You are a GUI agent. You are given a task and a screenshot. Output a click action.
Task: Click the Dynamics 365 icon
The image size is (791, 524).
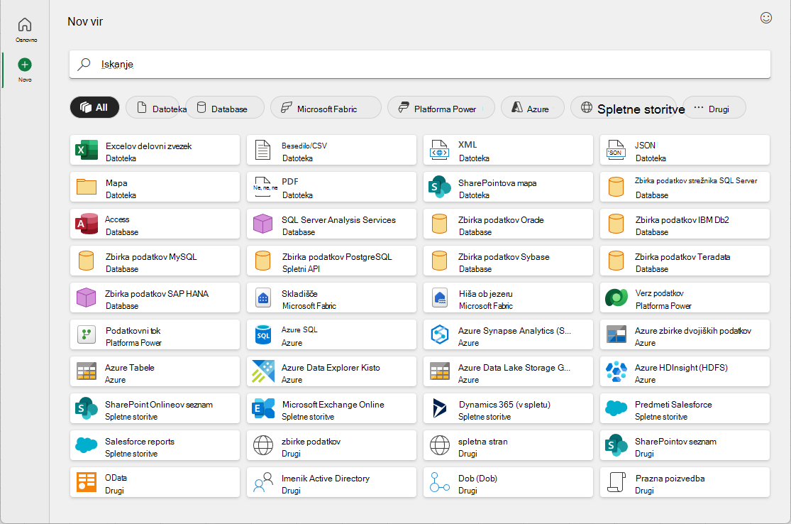(x=439, y=408)
